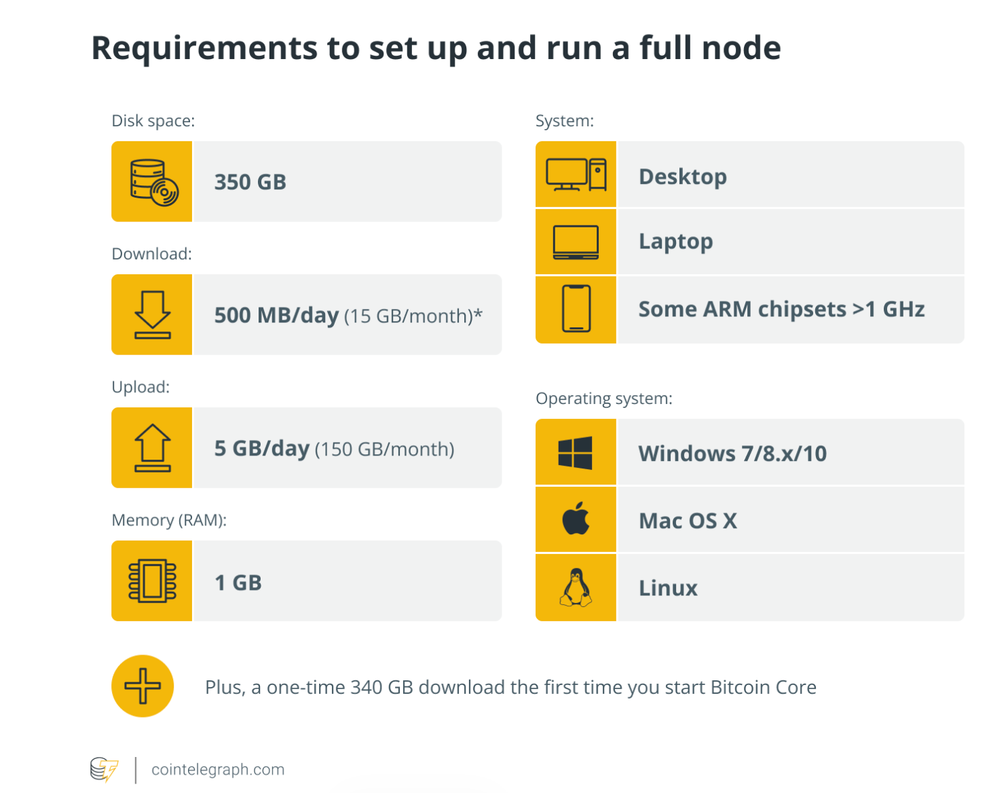991x793 pixels.
Task: Select the Apple Mac OS X icon
Action: [x=575, y=519]
